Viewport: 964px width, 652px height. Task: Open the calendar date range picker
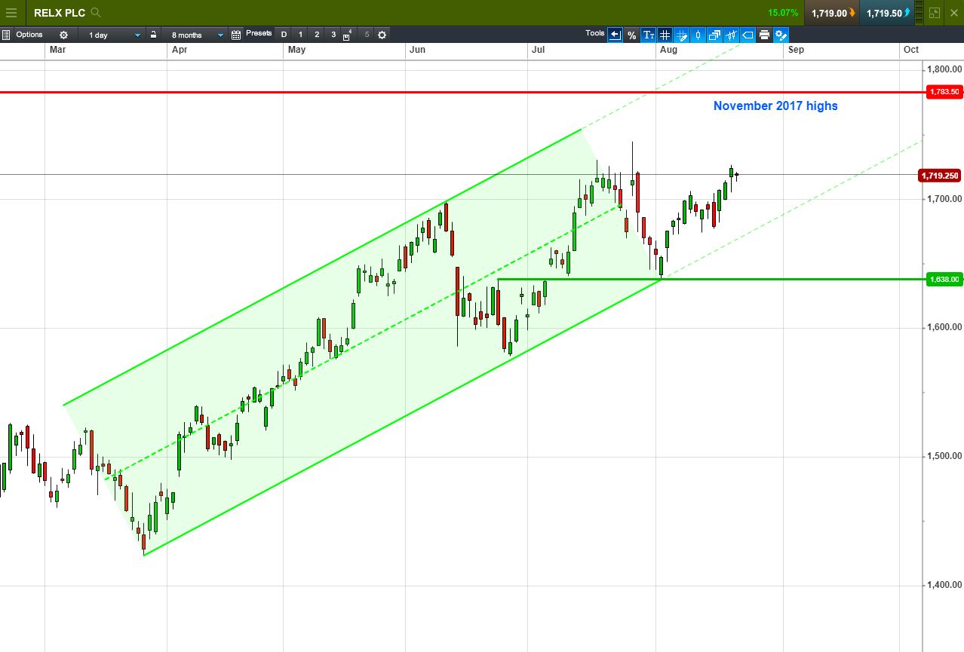tap(236, 35)
